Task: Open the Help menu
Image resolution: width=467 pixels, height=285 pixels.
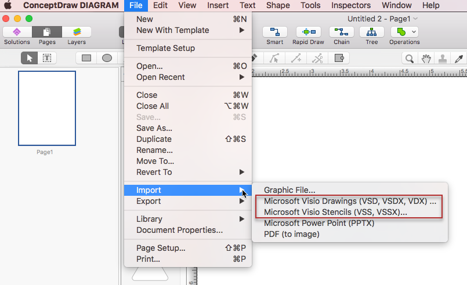Action: (x=430, y=5)
